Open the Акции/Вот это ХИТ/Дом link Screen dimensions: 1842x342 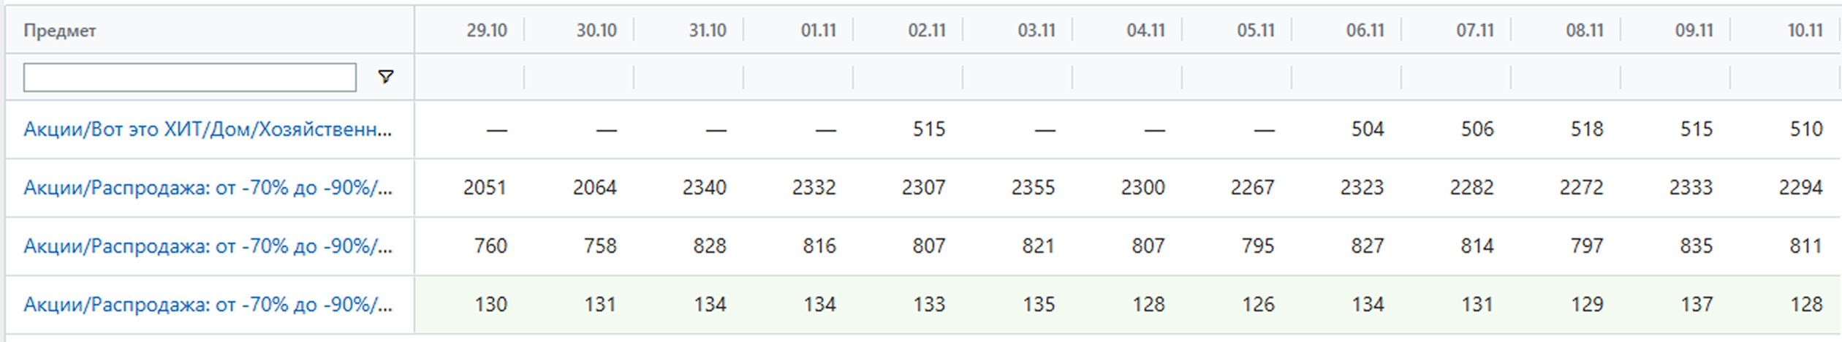coord(208,129)
